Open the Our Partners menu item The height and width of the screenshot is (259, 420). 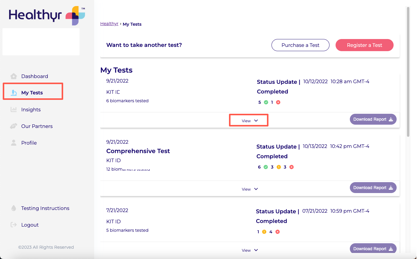pos(37,126)
